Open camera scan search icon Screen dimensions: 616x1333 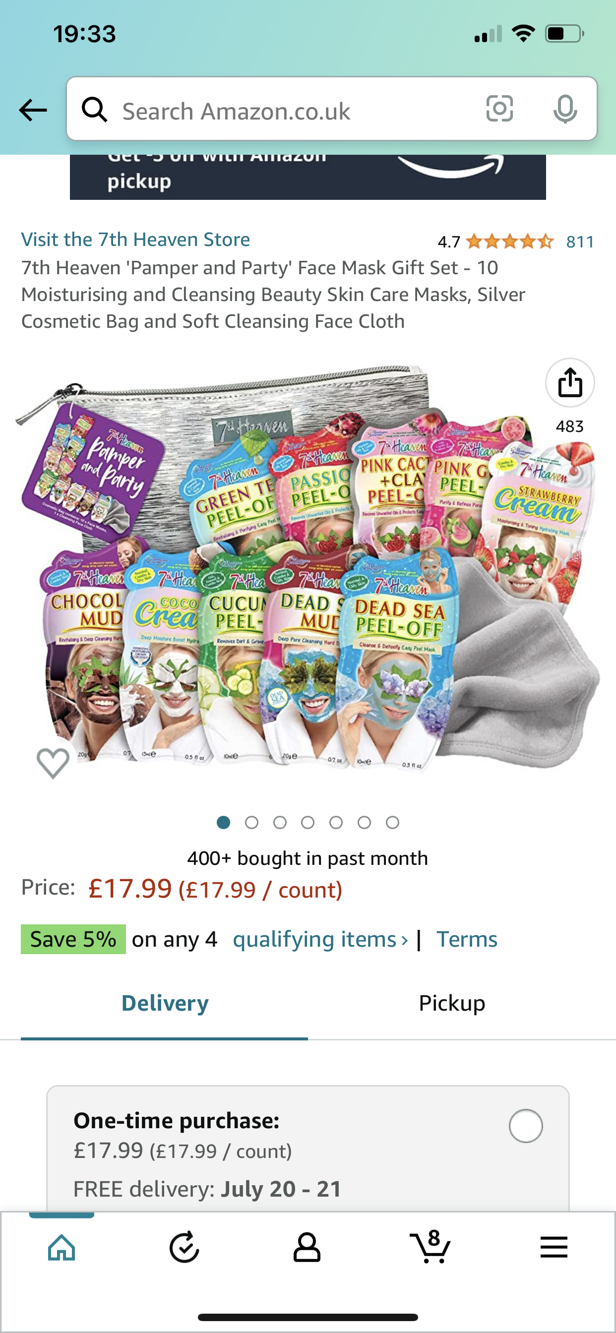(x=499, y=109)
